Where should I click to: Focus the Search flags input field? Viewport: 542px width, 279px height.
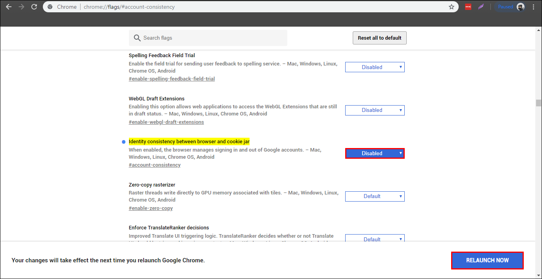[x=208, y=38]
